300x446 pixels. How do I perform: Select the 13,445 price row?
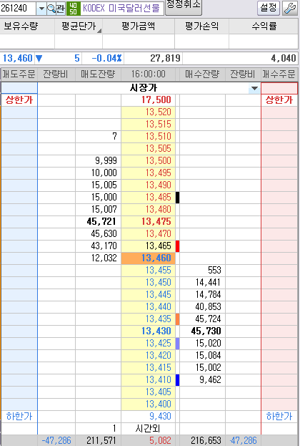(148, 294)
